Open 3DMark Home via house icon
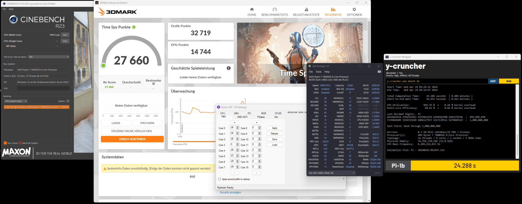Viewport: 522px width, 204px height. 252,10
